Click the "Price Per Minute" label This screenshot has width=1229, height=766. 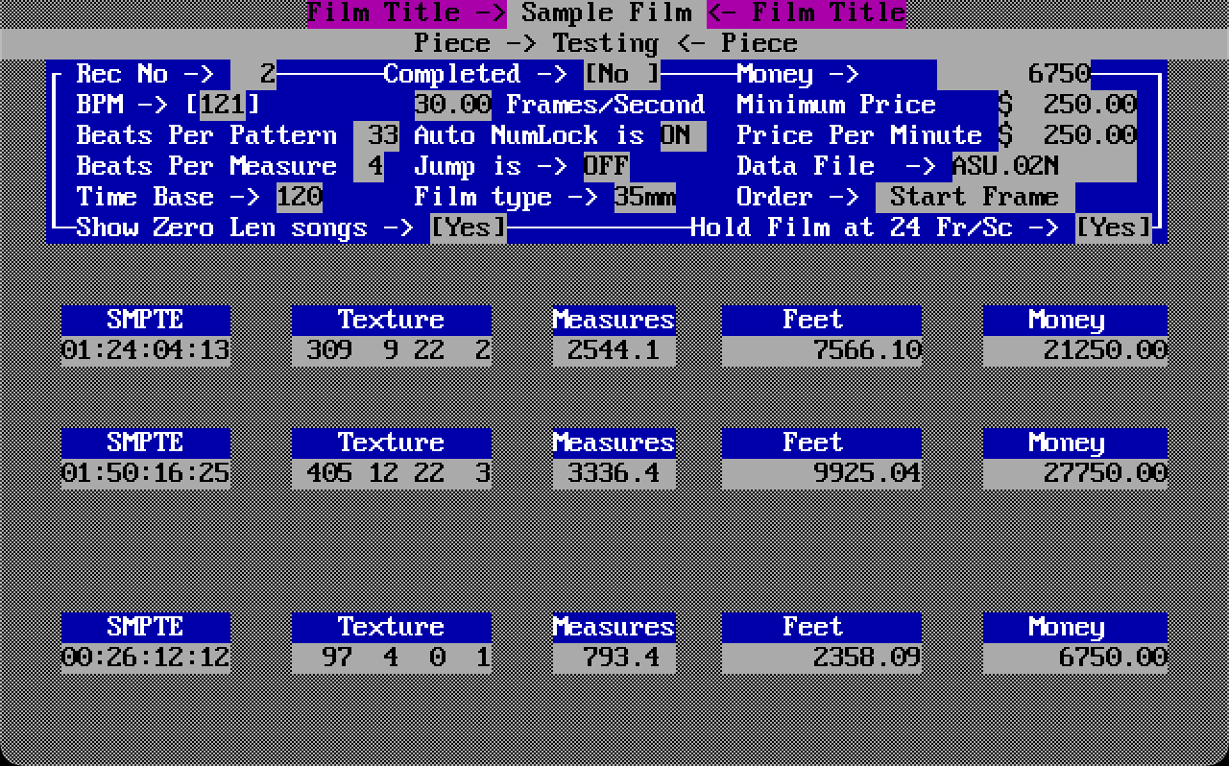coord(860,136)
